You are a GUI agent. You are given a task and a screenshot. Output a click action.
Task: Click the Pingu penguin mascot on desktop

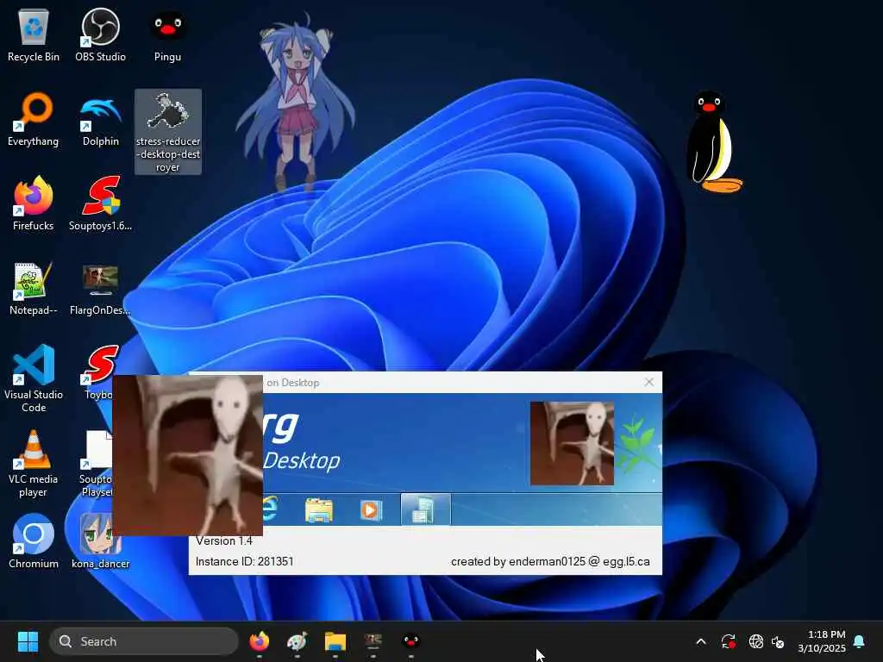tap(713, 142)
